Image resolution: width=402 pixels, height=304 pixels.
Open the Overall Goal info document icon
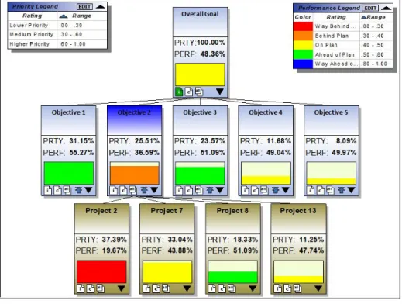point(179,92)
